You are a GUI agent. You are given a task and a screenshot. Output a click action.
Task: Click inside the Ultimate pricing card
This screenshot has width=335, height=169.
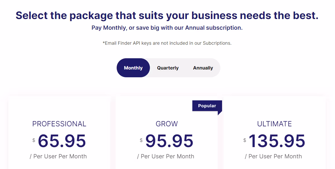[x=274, y=133]
